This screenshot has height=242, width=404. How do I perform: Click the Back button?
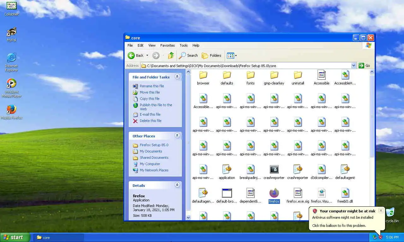136,55
